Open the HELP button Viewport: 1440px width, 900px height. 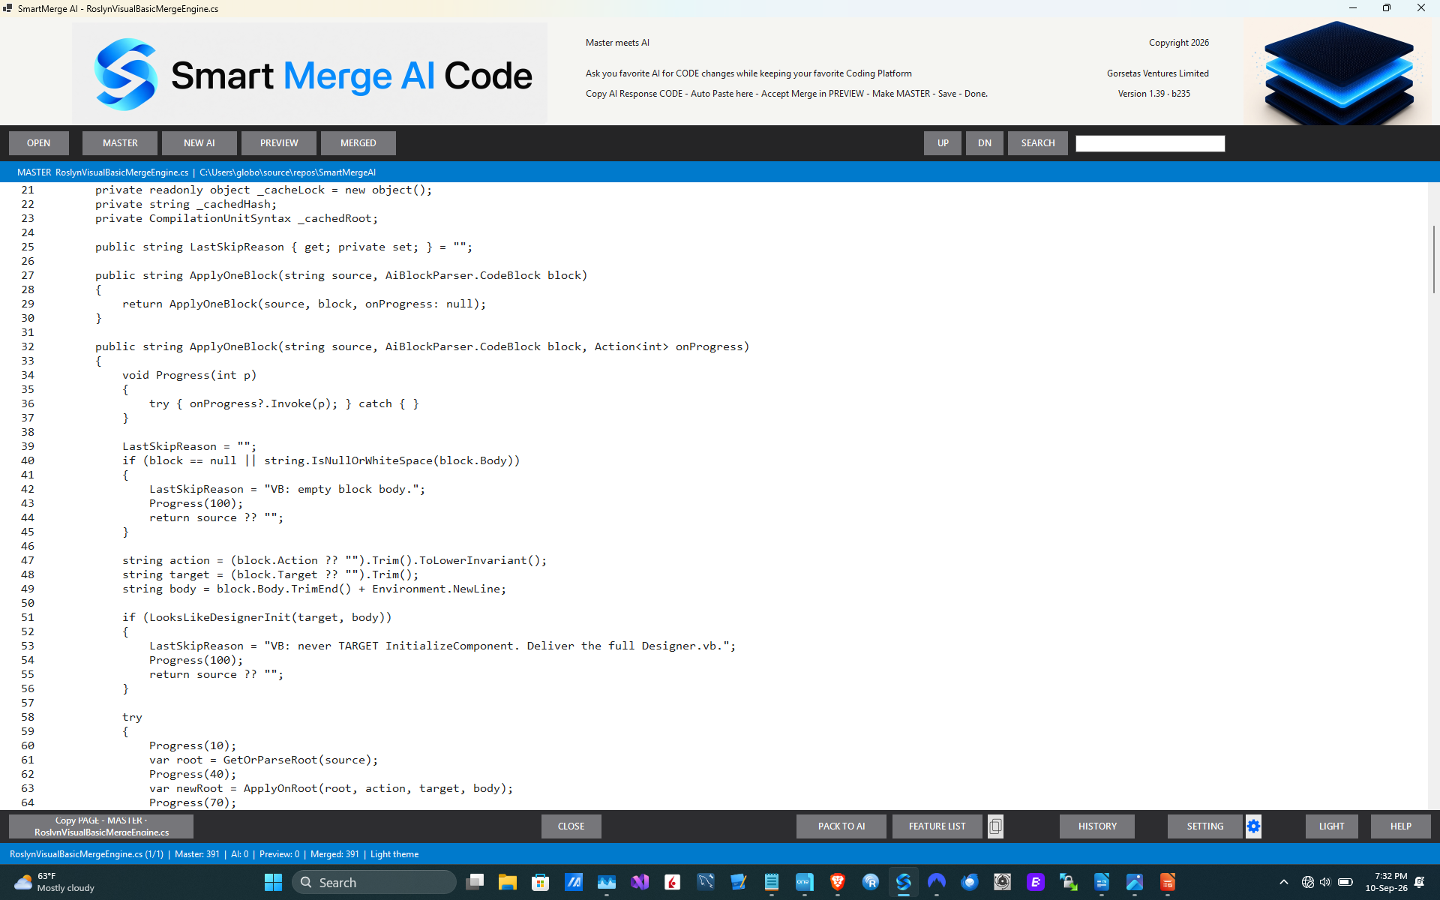coord(1401,826)
